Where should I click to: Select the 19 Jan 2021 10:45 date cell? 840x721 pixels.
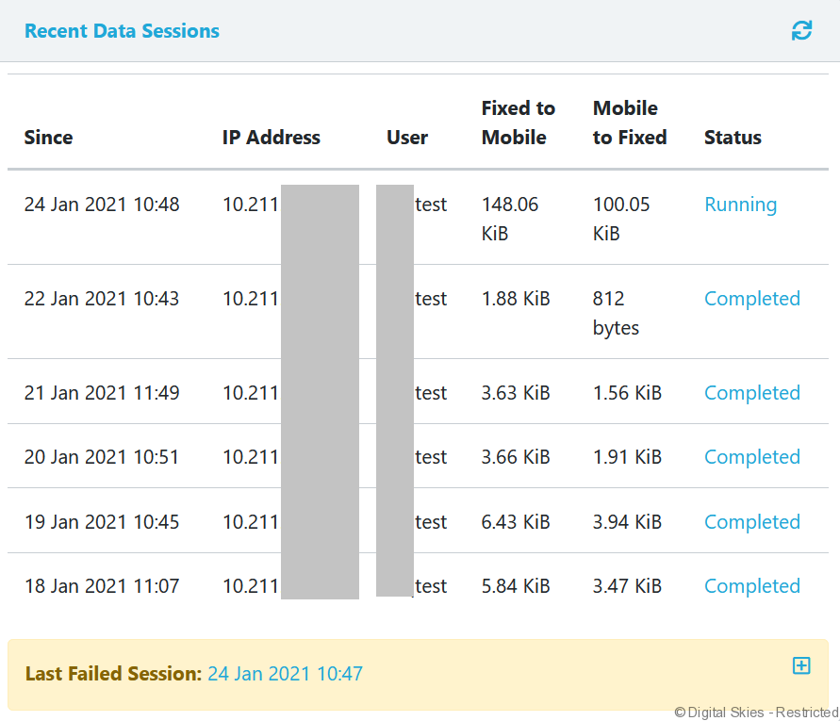click(102, 522)
